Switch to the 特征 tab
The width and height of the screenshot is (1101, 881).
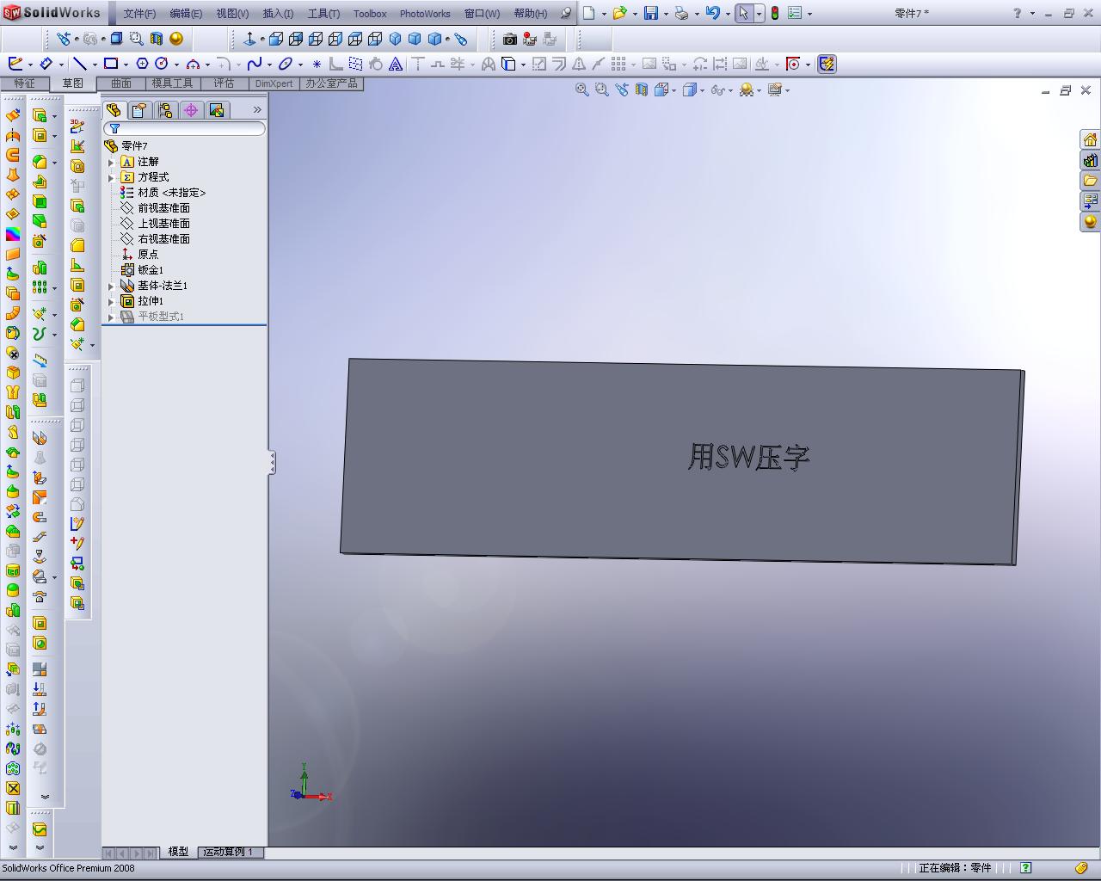tap(24, 83)
